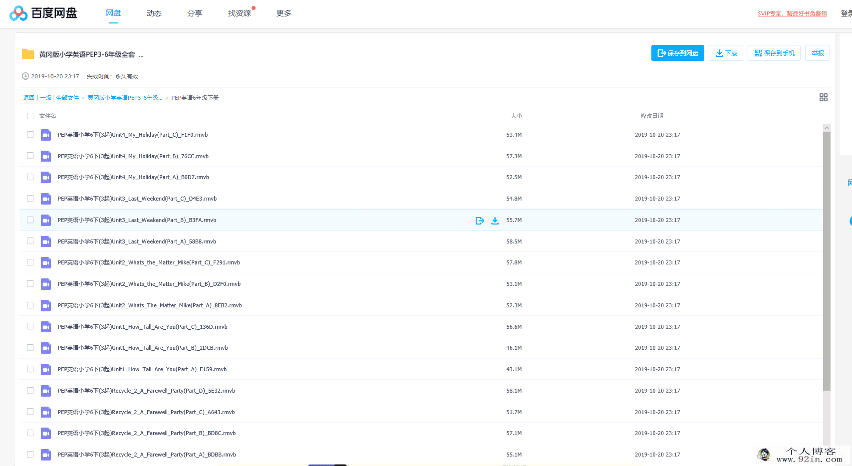Click video icon of Unit2 Part_C F291 file
Image resolution: width=852 pixels, height=466 pixels.
(46, 262)
